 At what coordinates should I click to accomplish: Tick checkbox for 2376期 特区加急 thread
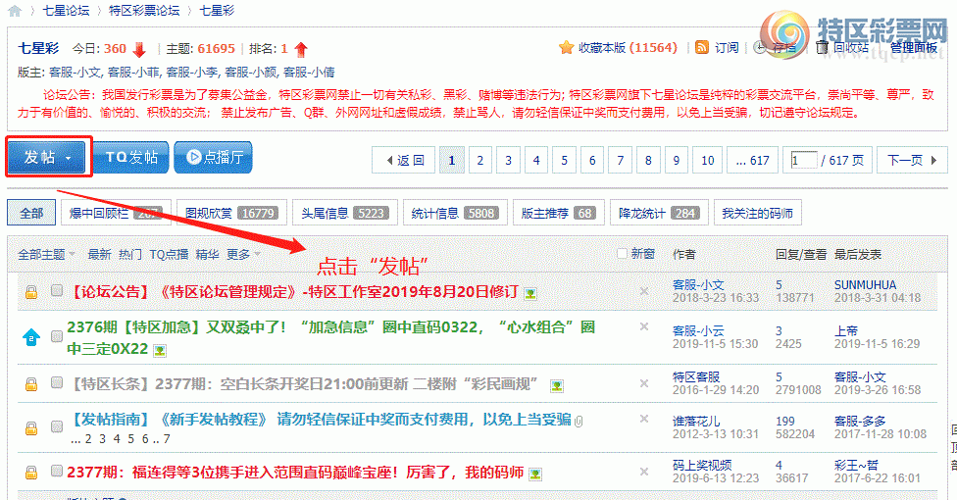(x=57, y=336)
